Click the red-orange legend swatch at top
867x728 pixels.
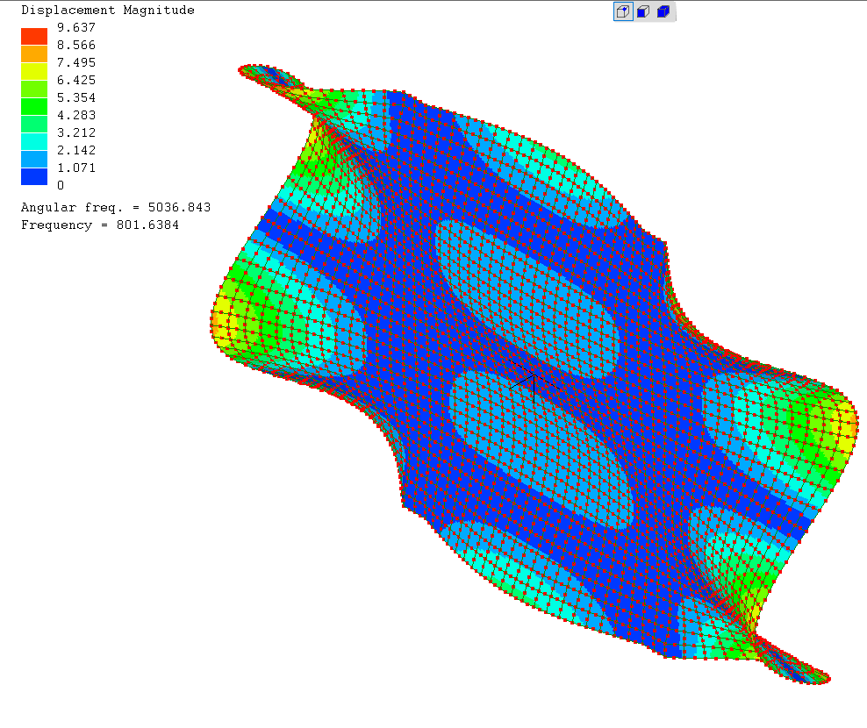pyautogui.click(x=34, y=36)
